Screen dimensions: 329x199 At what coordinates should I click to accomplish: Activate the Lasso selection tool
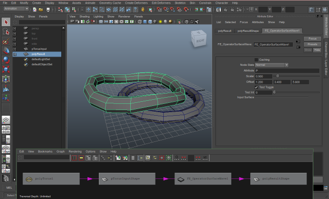coord(6,31)
